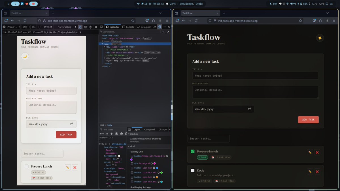Open the Computed sidebar tab
The width and height of the screenshot is (340, 191).
coord(149,130)
